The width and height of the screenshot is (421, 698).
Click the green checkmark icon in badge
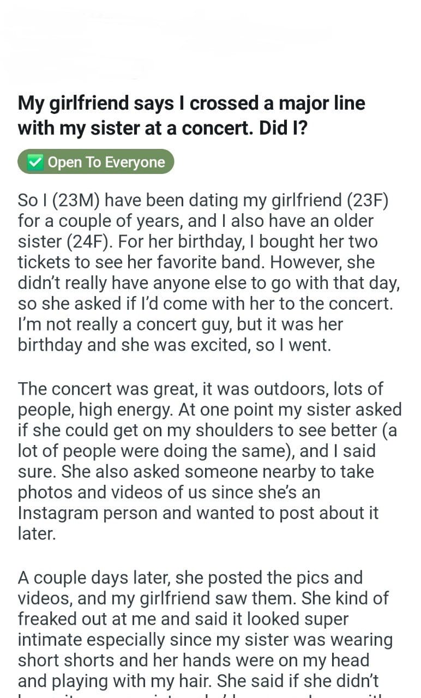(35, 162)
